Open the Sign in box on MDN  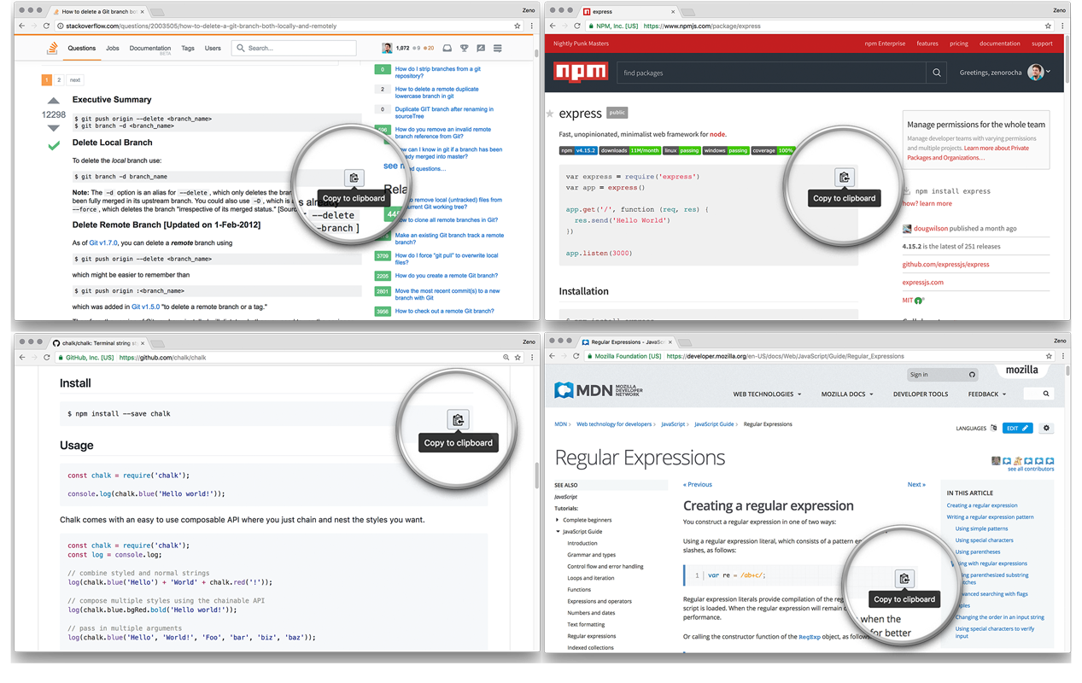(x=944, y=375)
